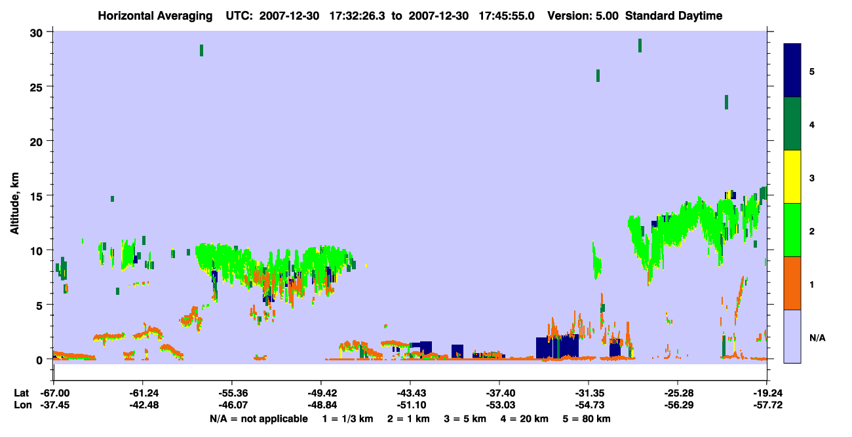This screenshot has height=437, width=852.
Task: Click longitude value -37.45
Action: coord(54,405)
